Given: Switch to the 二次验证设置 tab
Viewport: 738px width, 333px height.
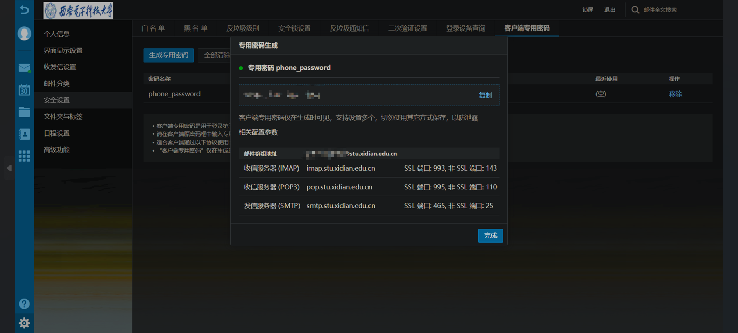Looking at the screenshot, I should click(407, 28).
